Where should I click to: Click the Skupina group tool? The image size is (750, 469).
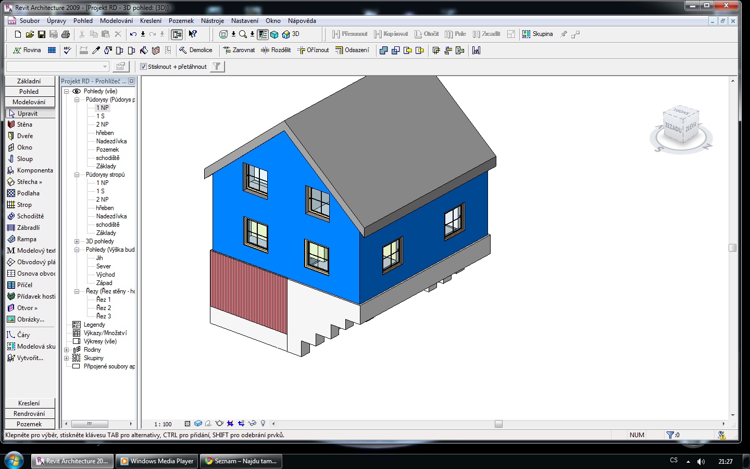tap(537, 34)
